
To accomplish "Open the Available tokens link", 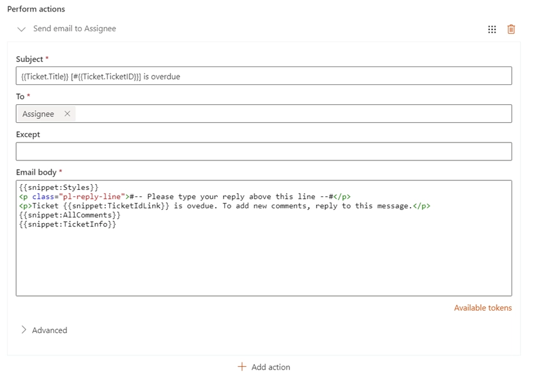I will (482, 308).
